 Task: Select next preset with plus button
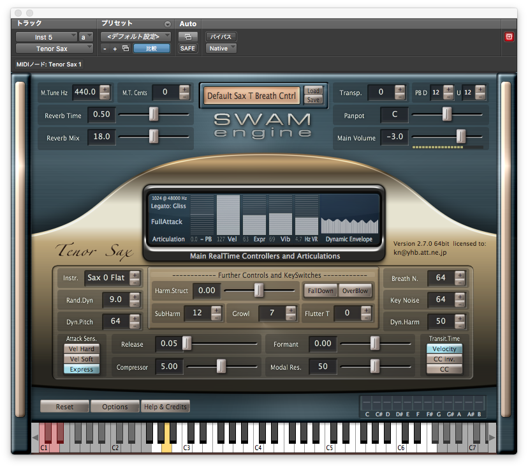115,49
